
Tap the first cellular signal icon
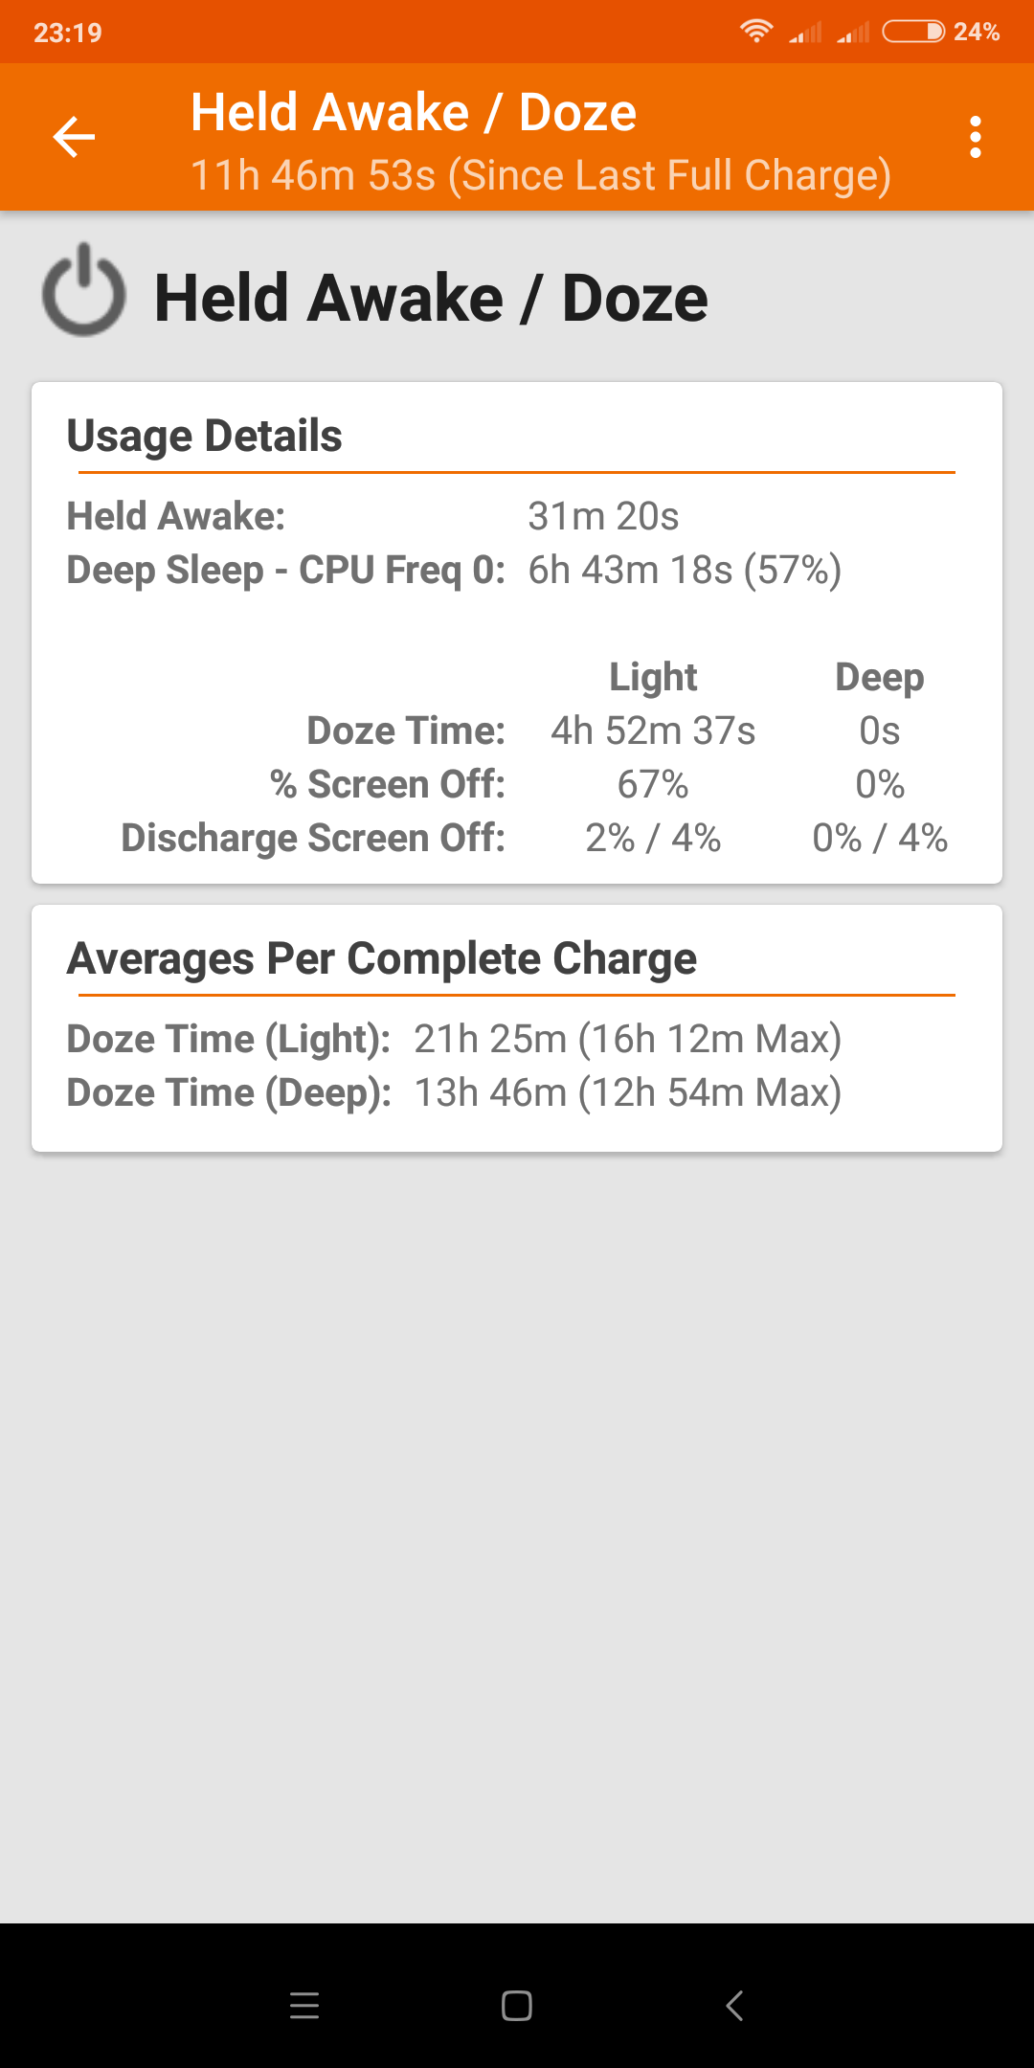click(x=805, y=33)
